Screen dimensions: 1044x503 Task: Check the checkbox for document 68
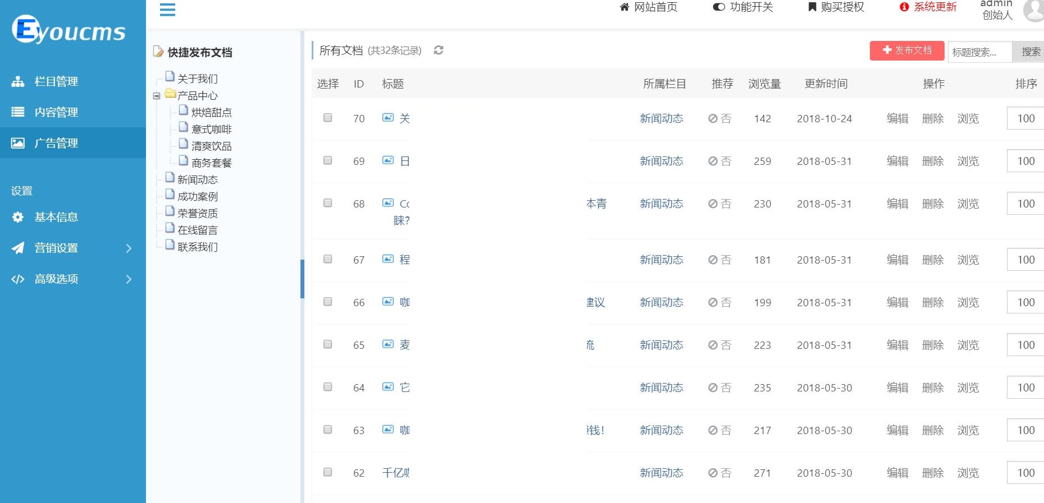pyautogui.click(x=328, y=203)
